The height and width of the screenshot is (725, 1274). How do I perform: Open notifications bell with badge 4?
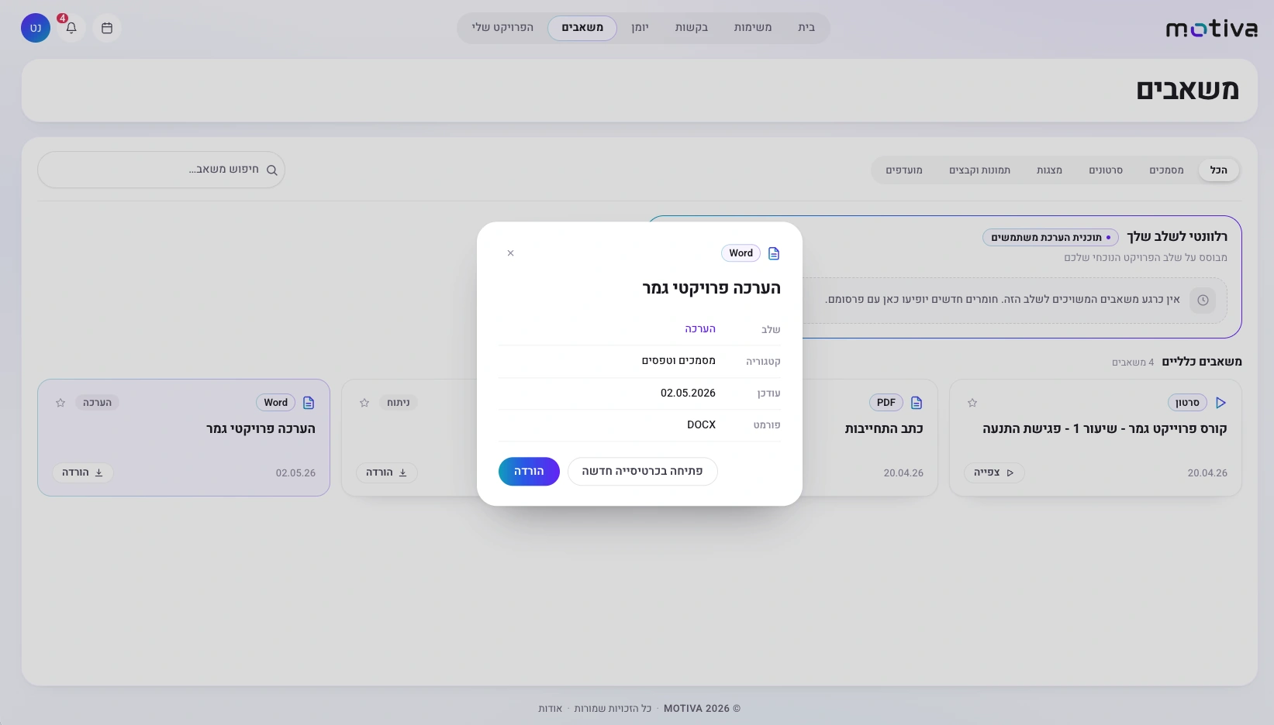click(x=71, y=28)
